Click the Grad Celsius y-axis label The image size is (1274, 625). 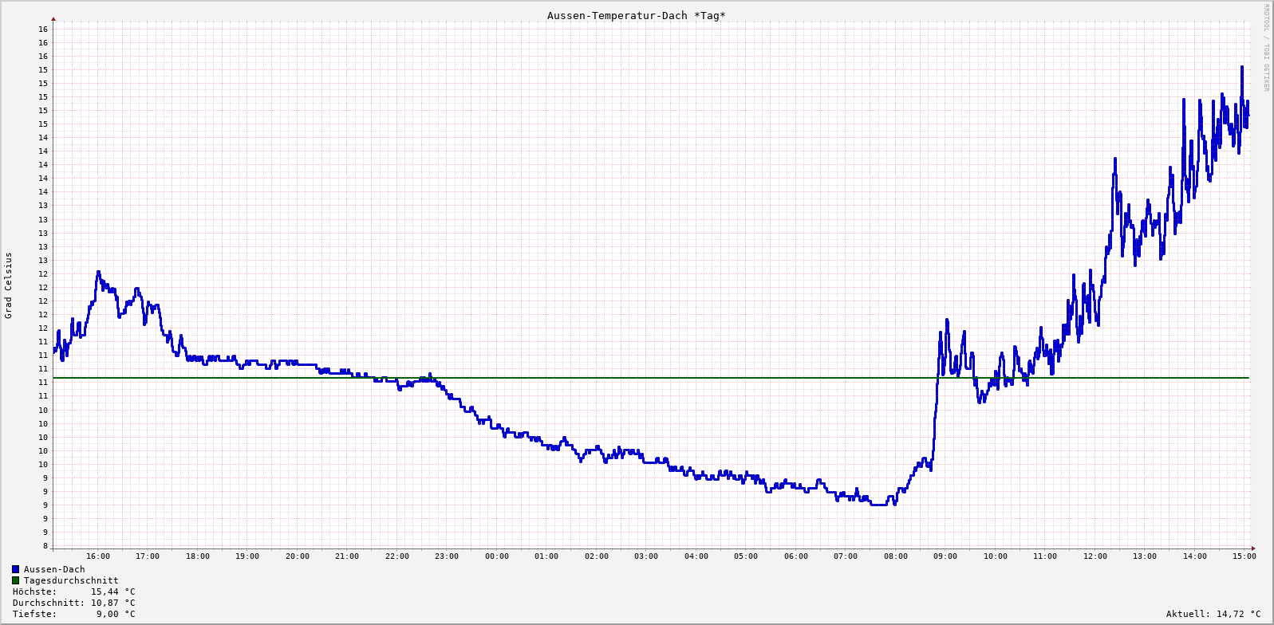coord(9,285)
